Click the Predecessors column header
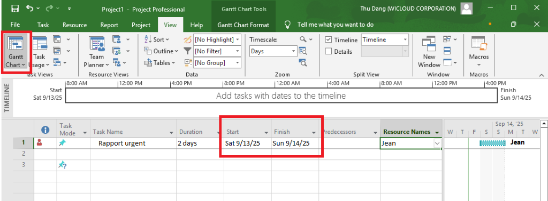 [349, 128]
